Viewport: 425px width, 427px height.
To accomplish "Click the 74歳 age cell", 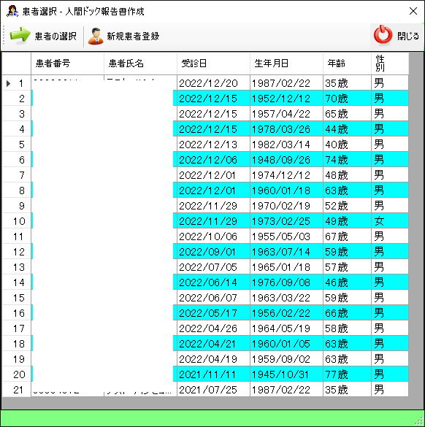I will tap(348, 160).
